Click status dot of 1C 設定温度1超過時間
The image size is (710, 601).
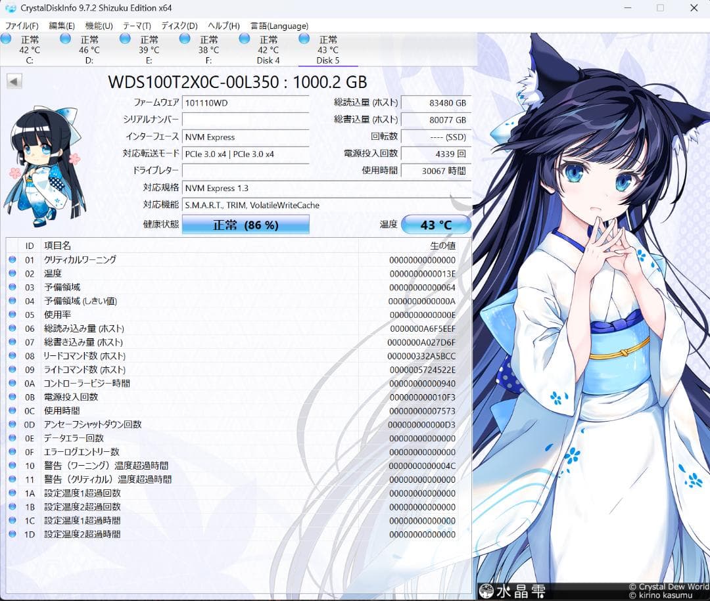pos(12,520)
